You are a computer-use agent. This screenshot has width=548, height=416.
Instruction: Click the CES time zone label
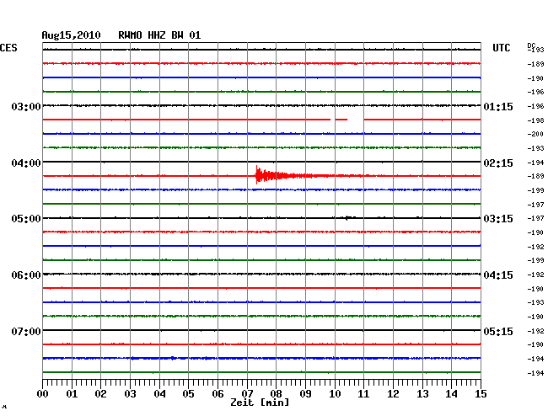pyautogui.click(x=8, y=48)
